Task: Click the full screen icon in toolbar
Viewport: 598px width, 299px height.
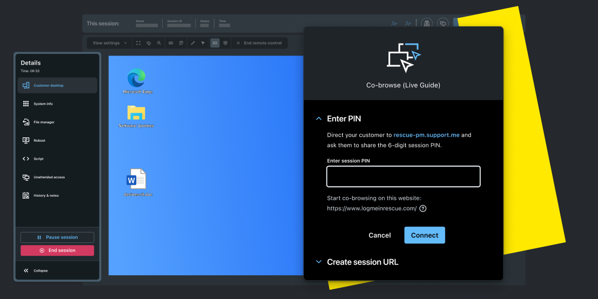Action: point(138,43)
